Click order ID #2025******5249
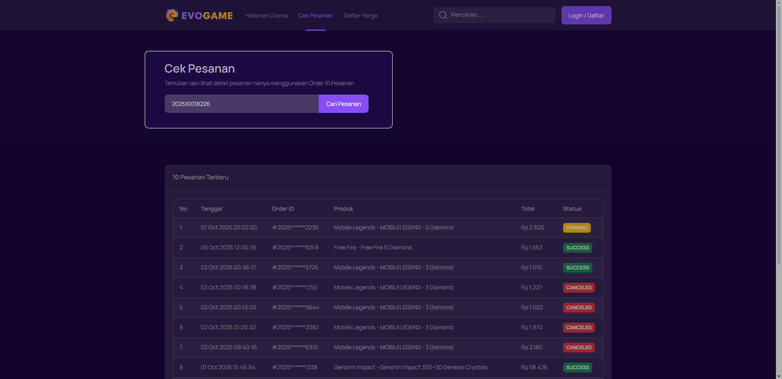 click(x=295, y=247)
